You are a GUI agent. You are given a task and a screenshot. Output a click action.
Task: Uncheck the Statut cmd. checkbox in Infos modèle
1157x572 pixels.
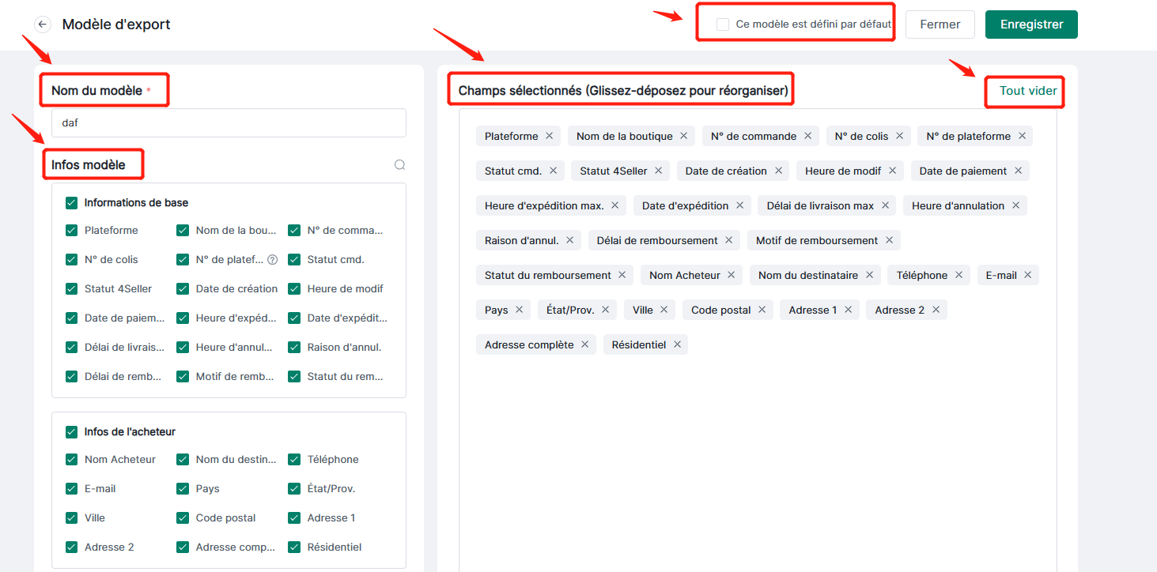(294, 259)
